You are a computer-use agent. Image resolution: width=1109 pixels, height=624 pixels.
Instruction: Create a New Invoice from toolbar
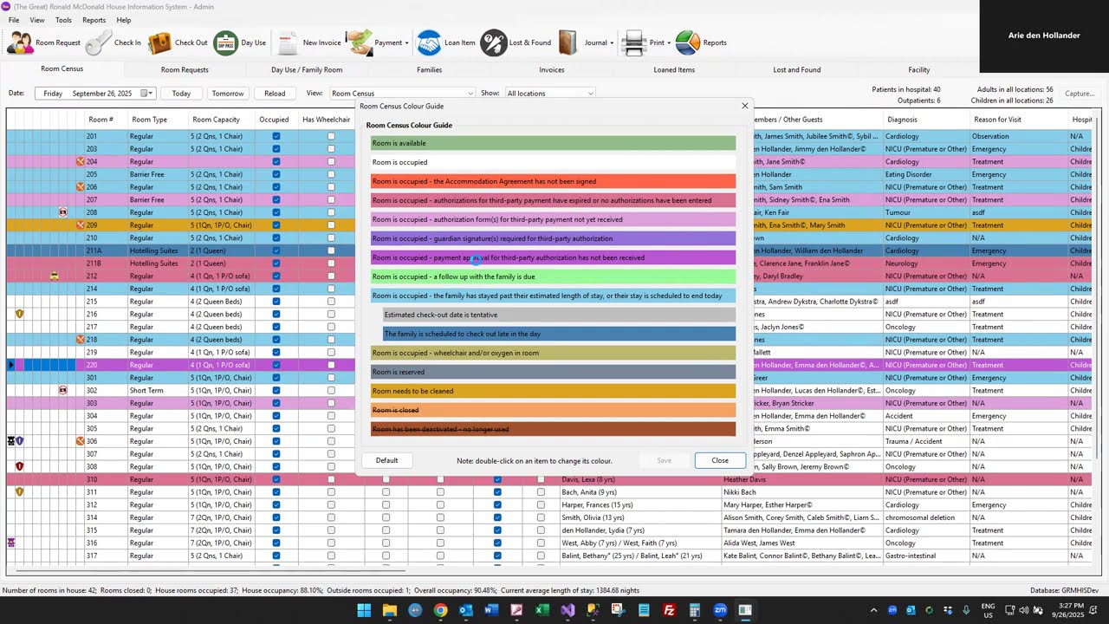tap(308, 42)
